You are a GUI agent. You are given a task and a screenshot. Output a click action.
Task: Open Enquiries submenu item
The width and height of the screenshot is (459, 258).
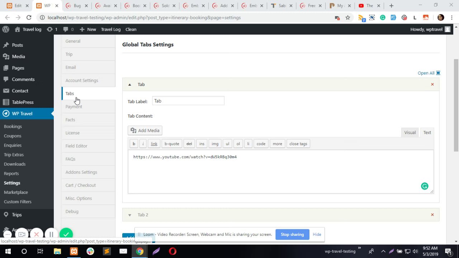(13, 145)
